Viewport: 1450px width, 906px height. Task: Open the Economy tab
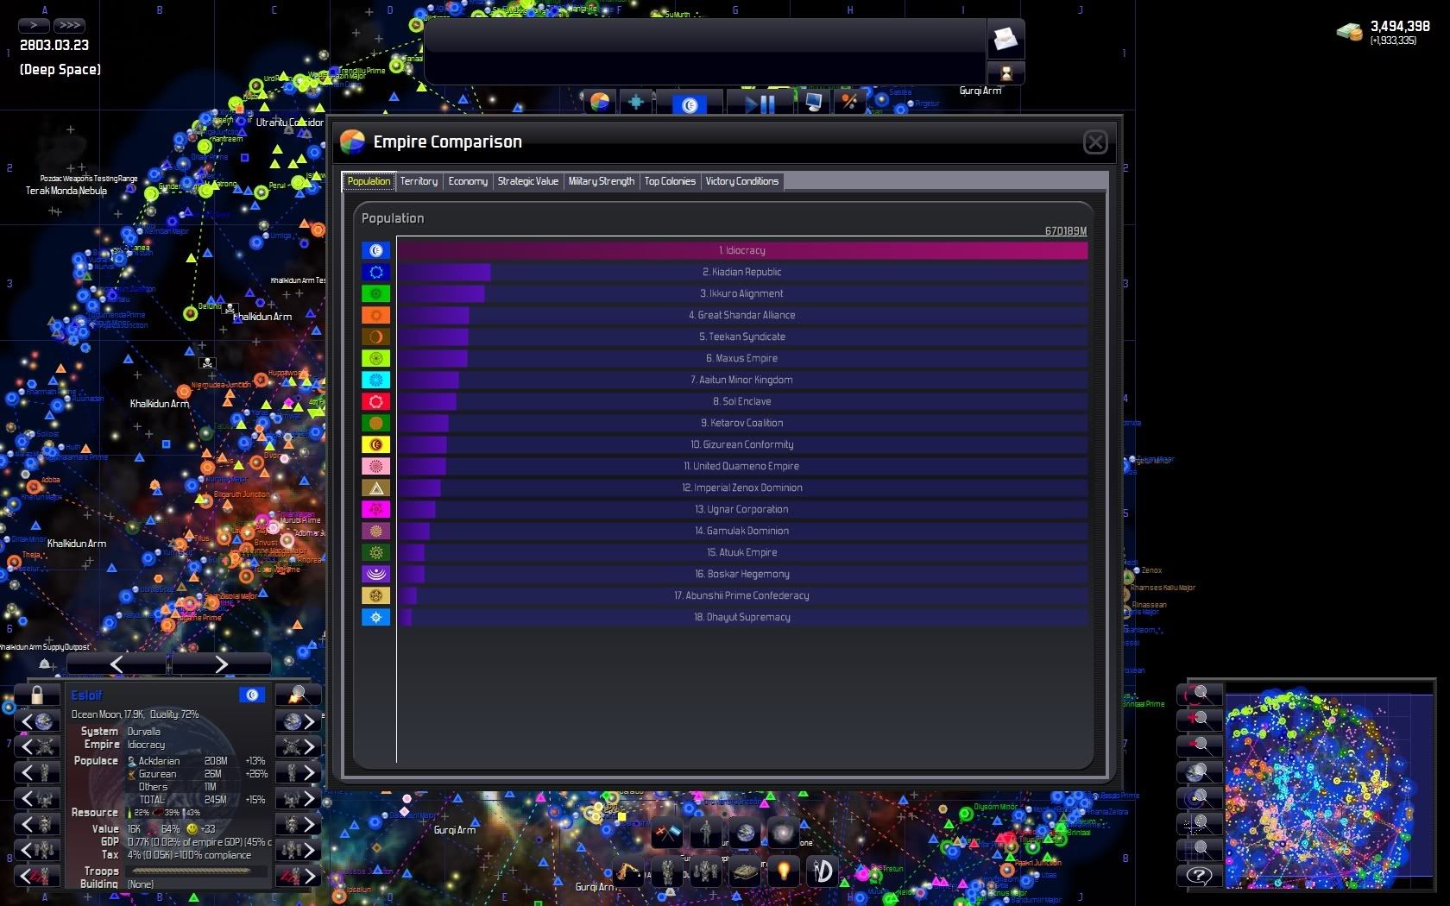click(468, 181)
